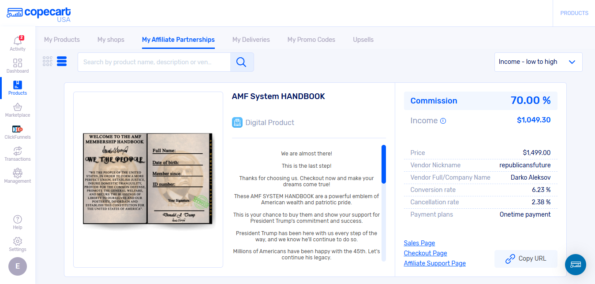Click vendor nickname republicansfuture
The width and height of the screenshot is (595, 284).
pyautogui.click(x=525, y=165)
